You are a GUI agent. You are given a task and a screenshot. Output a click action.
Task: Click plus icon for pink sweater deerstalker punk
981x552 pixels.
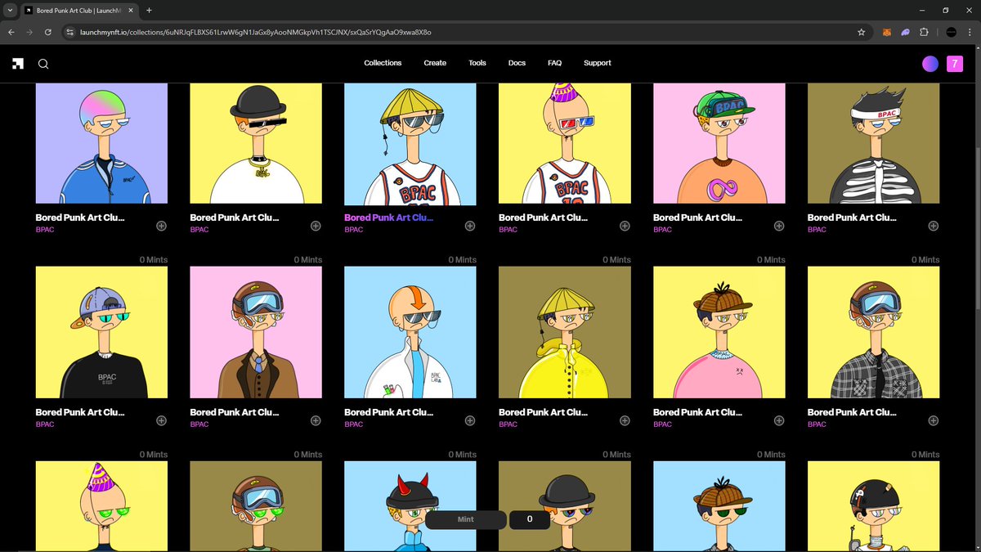(x=779, y=420)
